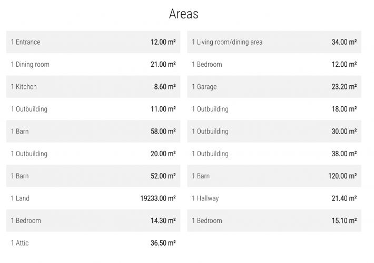Select the 14.30 m² Bedroom row

coord(93,220)
